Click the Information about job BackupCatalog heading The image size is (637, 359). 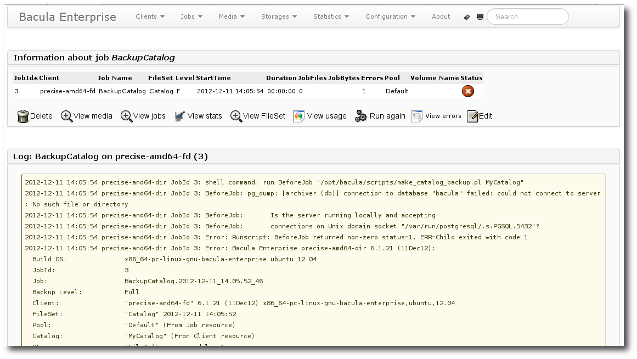94,58
